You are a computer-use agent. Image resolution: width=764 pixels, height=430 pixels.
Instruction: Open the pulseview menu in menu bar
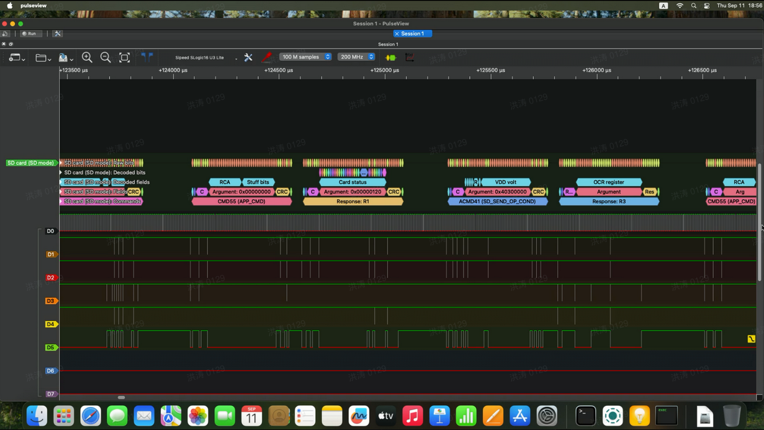coord(34,6)
